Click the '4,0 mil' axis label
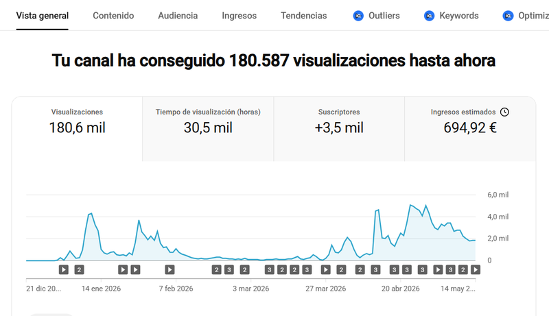This screenshot has height=316, width=549. tap(498, 217)
